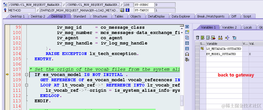The height and width of the screenshot is (110, 263).
Task: Click the New Tool icon with the yellow star
Action: 187,32
